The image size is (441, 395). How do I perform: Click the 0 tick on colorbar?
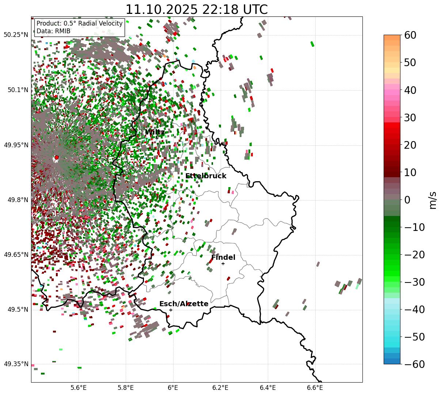407,200
